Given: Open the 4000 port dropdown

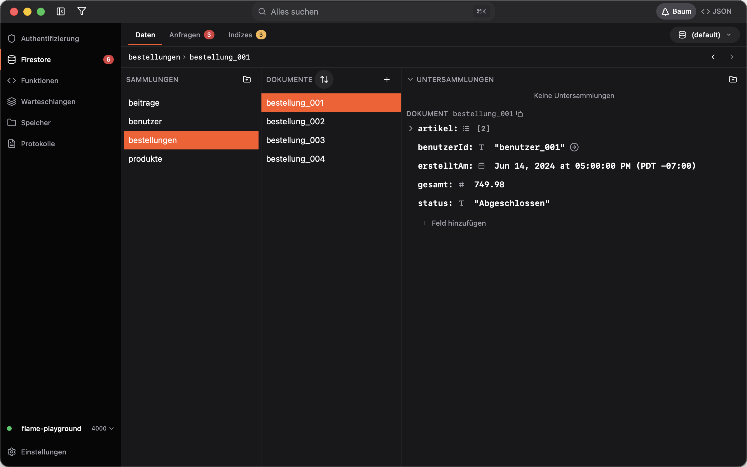Looking at the screenshot, I should [x=103, y=428].
